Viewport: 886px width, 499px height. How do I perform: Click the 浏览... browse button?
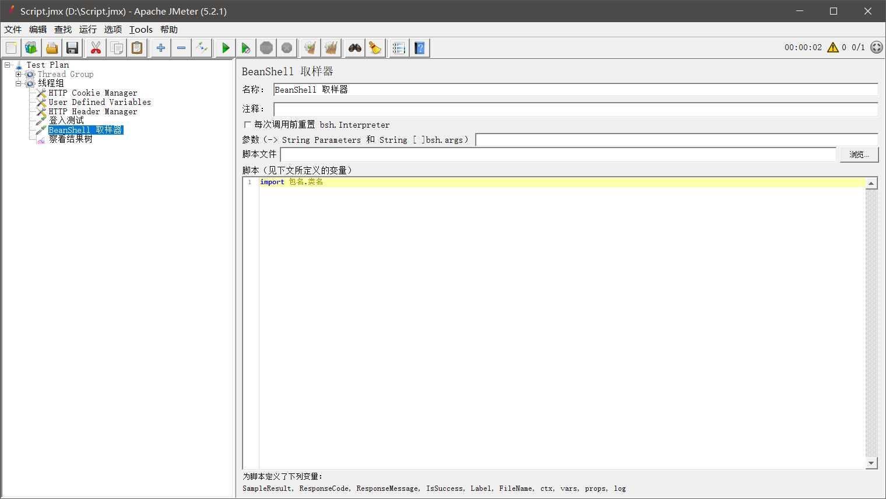point(859,154)
